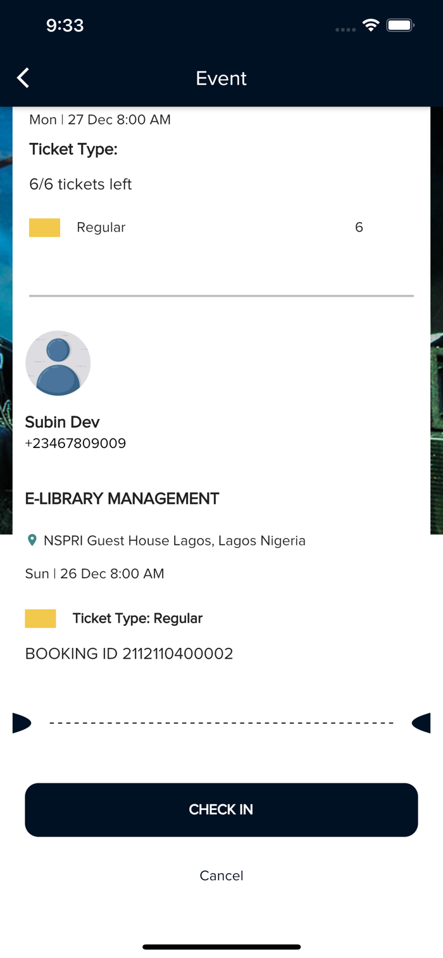Tap the battery status icon
Image resolution: width=443 pixels, height=958 pixels.
401,25
